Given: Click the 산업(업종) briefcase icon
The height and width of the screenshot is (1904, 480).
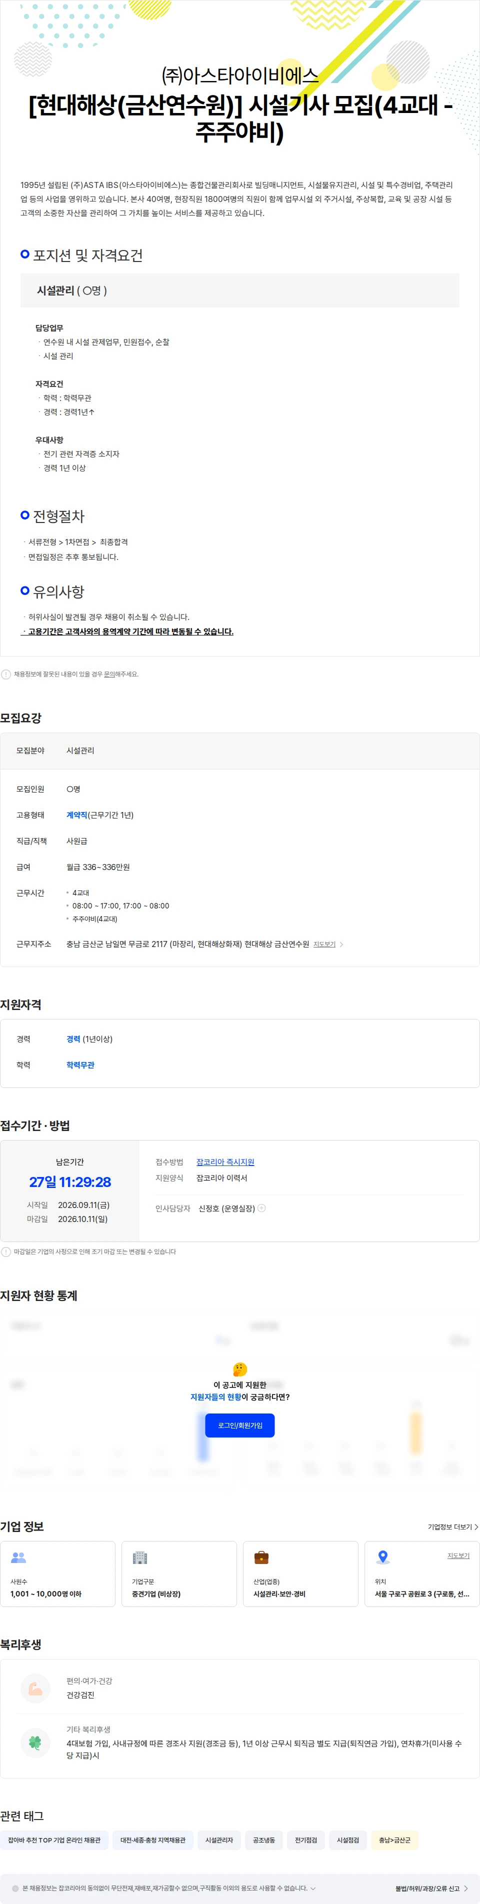Looking at the screenshot, I should [261, 1557].
